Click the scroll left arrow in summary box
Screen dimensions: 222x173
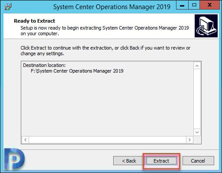26,140
